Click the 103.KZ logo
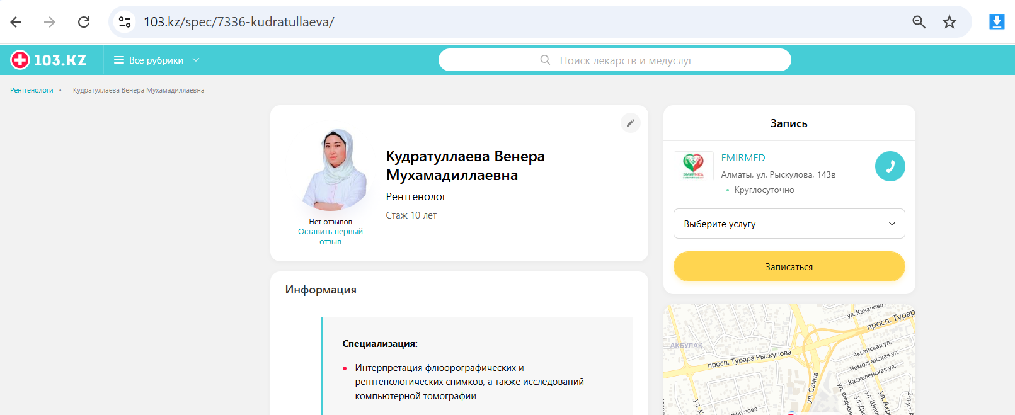 (49, 60)
